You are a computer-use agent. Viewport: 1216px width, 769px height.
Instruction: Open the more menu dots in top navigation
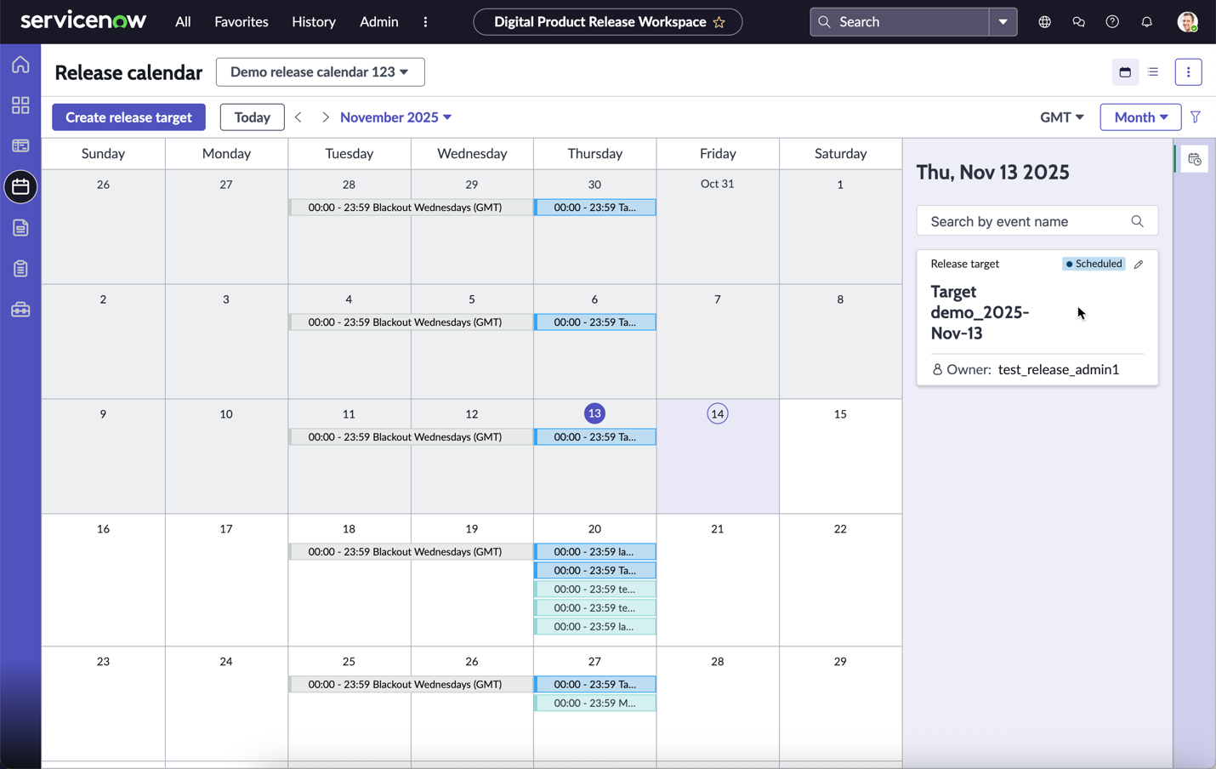pos(425,22)
